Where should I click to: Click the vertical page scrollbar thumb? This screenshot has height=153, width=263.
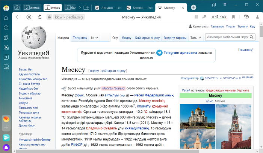pyautogui.click(x=261, y=31)
